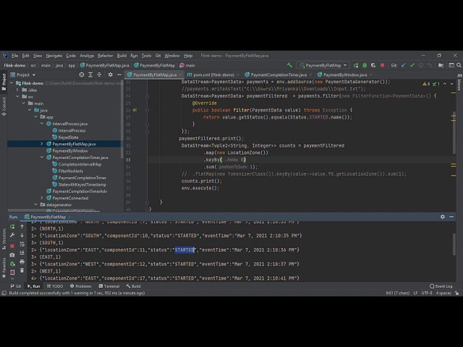463x347 pixels.
Task: Collapse the src folder
Action: pyautogui.click(x=17, y=96)
